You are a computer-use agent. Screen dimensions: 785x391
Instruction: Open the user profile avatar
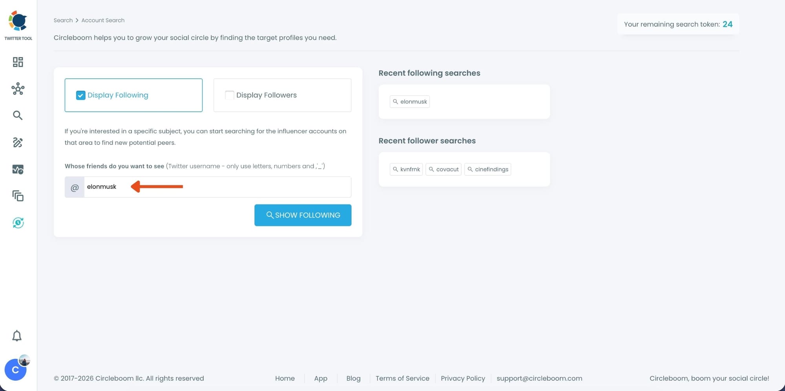16,369
